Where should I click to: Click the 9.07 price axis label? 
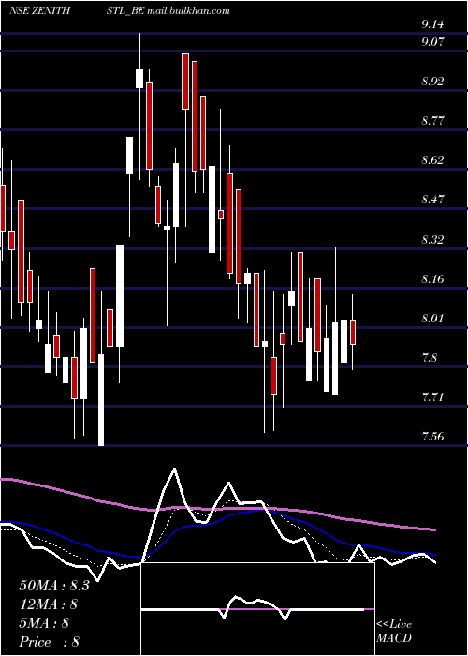432,42
